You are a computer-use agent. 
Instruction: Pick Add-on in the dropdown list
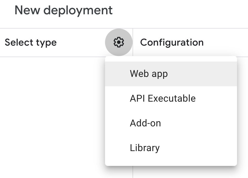click(x=171, y=123)
